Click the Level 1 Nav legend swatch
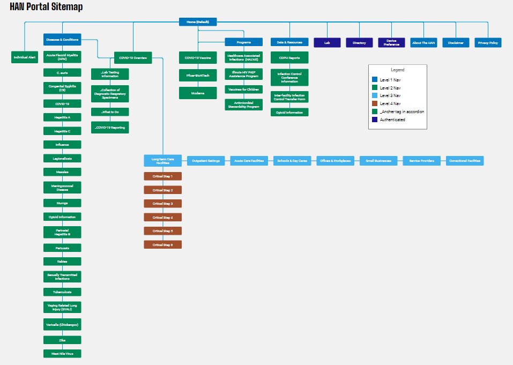513x365 pixels. (375, 79)
